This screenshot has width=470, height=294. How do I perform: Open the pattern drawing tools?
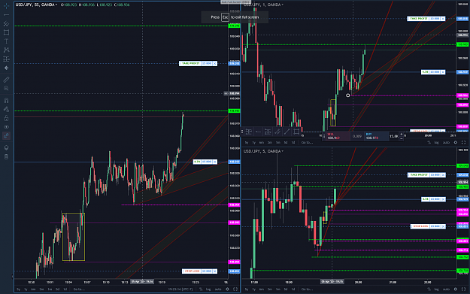6,50
